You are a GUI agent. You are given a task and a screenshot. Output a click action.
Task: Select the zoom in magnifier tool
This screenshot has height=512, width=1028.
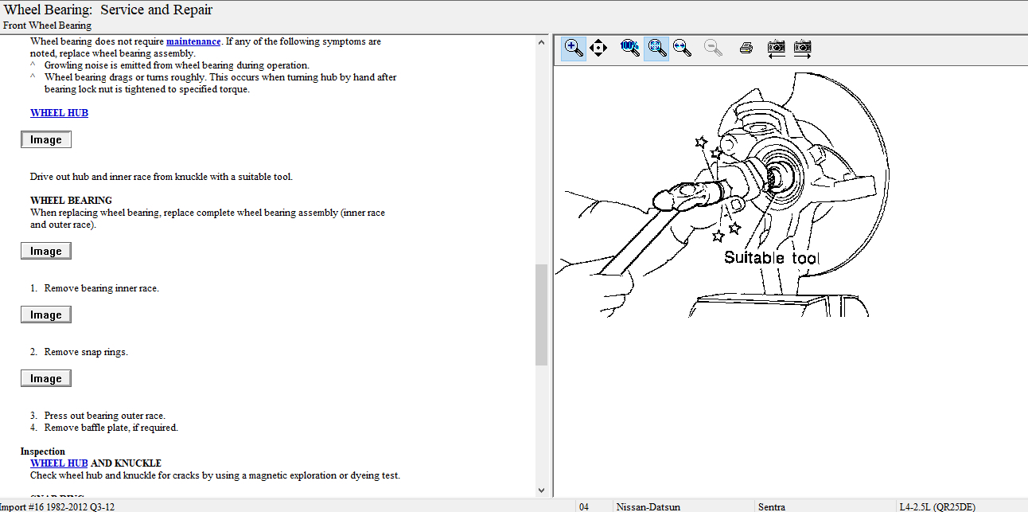pyautogui.click(x=573, y=48)
